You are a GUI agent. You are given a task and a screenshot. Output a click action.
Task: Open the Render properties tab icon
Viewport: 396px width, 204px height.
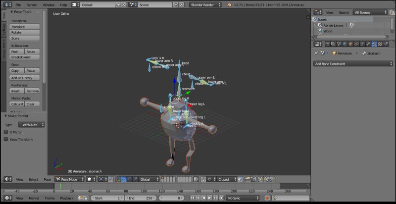328,44
